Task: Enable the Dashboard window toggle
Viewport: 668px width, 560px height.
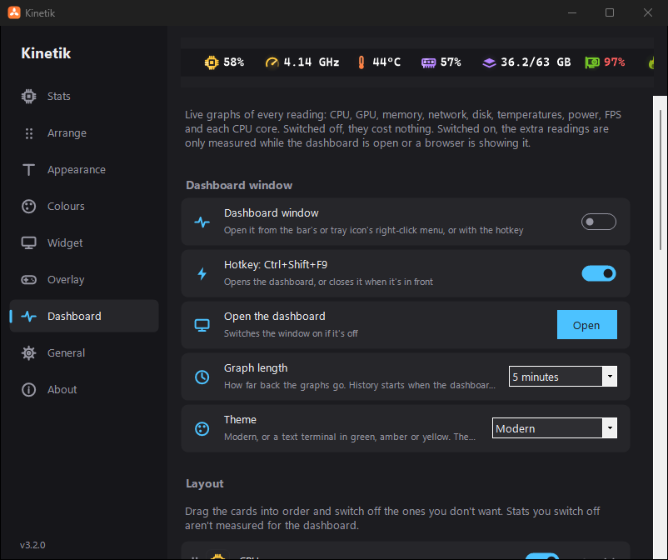Action: tap(599, 222)
